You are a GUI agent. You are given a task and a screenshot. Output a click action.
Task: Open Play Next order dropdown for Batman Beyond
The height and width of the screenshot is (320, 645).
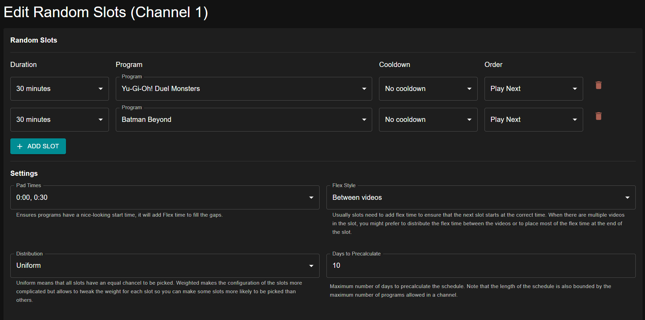click(534, 119)
